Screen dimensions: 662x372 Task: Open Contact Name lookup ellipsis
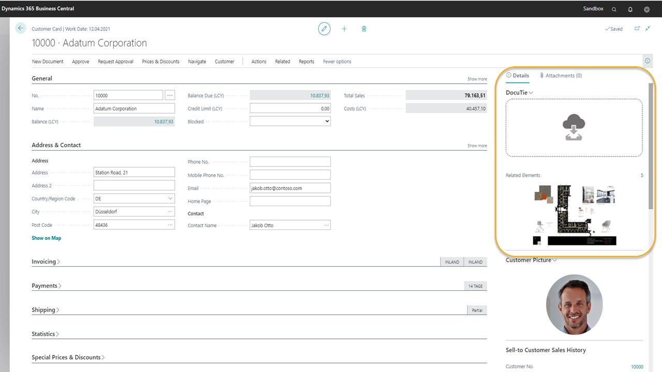pos(326,225)
